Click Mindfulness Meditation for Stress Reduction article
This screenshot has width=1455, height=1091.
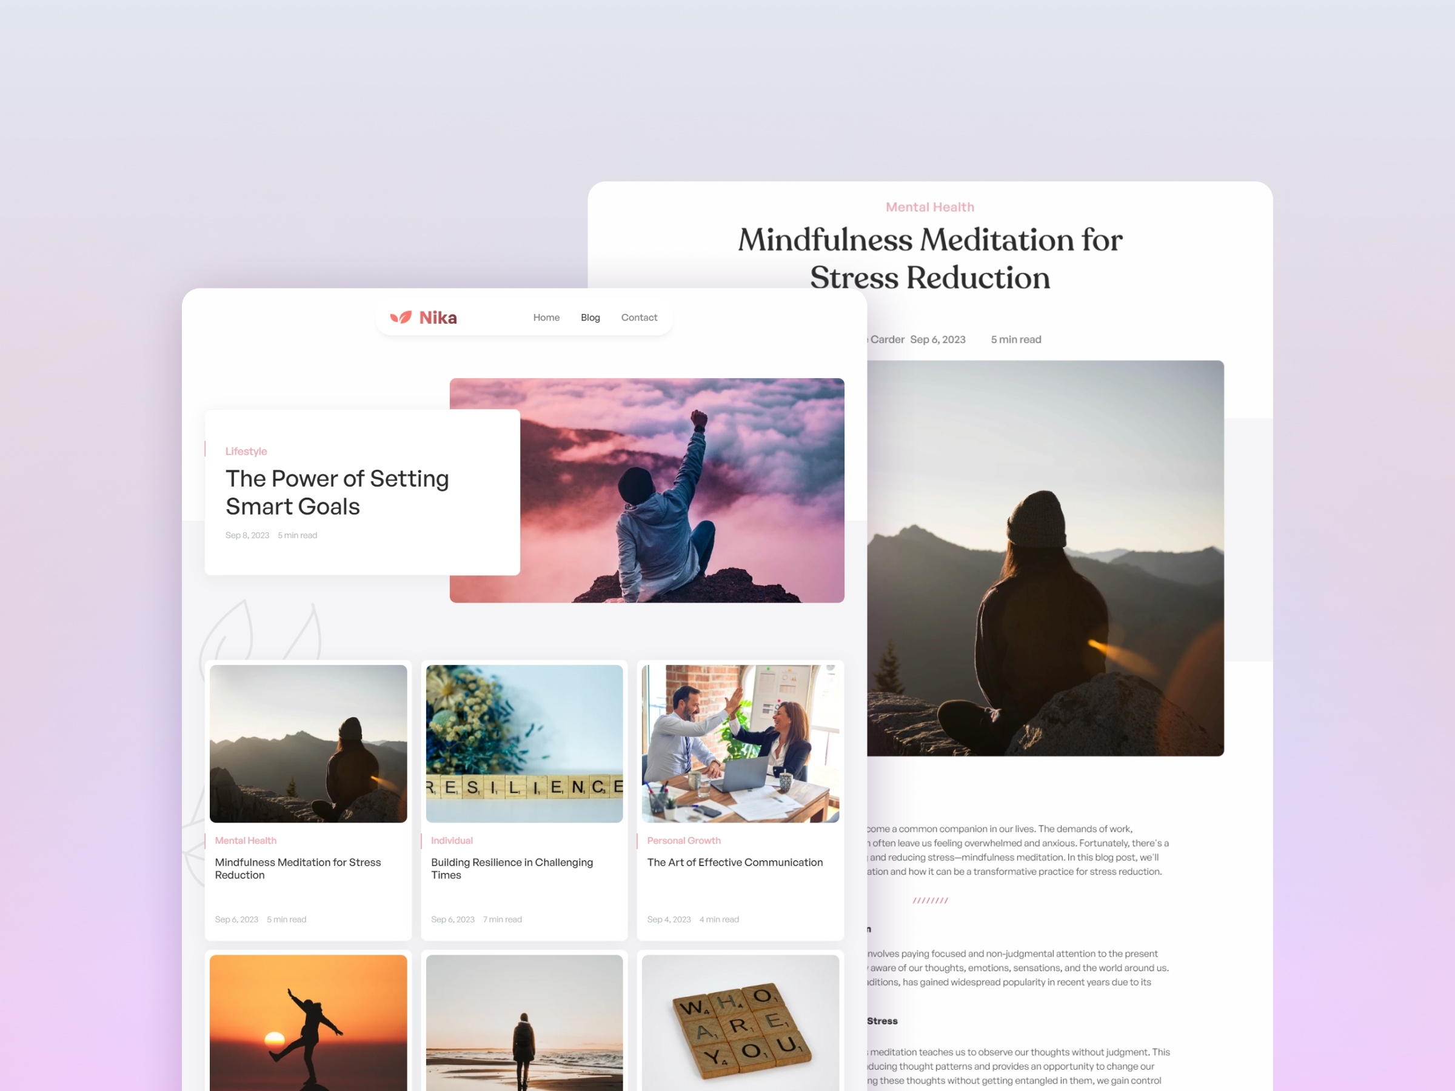(x=300, y=867)
